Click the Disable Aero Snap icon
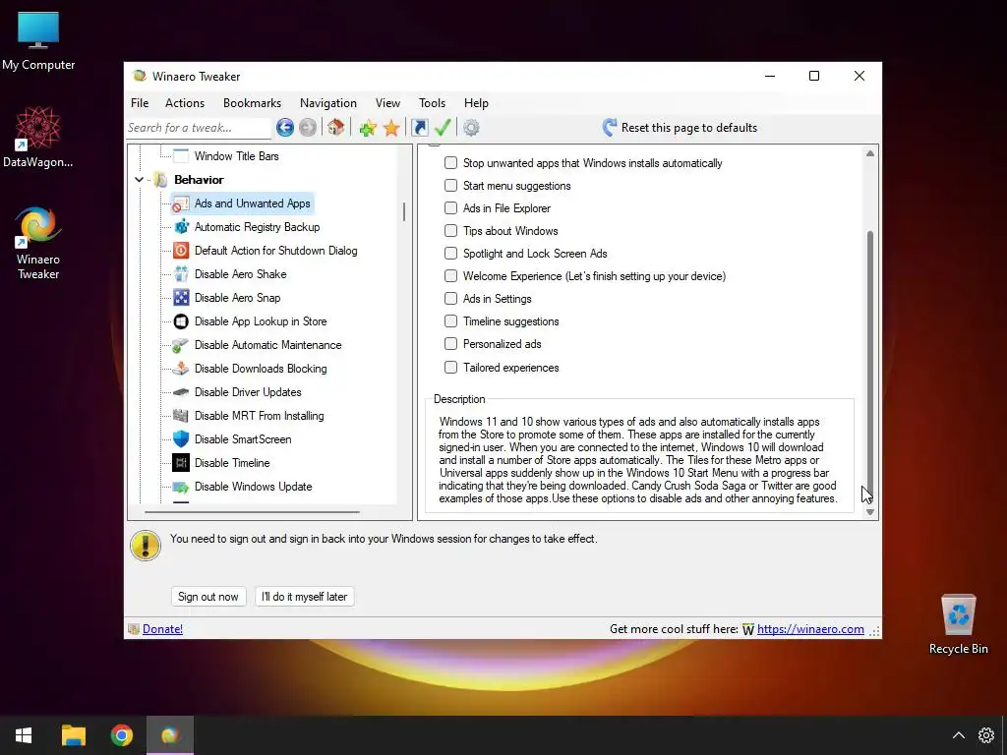This screenshot has width=1007, height=755. (x=181, y=298)
